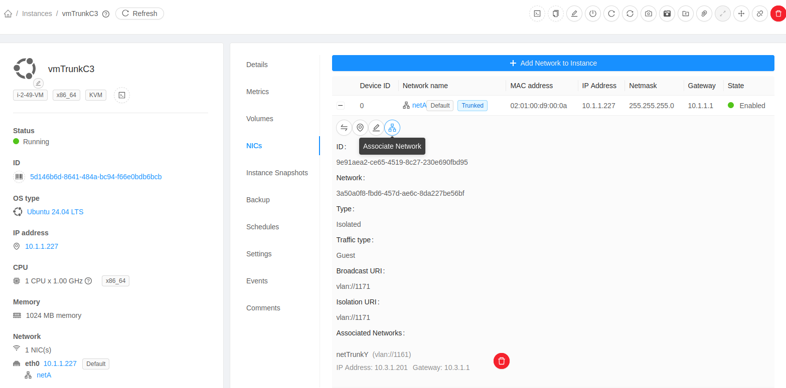Switch to the Metrics tab
Screen dimensions: 786x388
(257, 92)
